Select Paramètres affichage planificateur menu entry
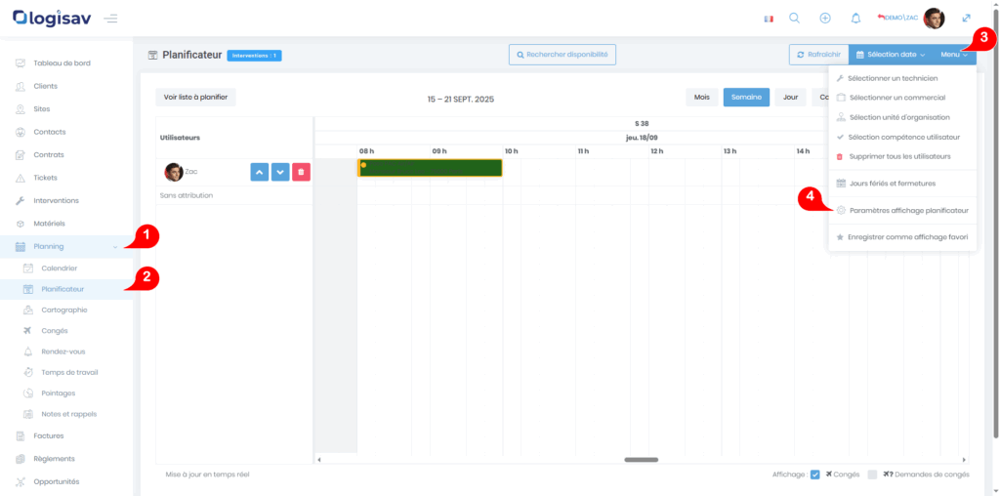 [908, 210]
